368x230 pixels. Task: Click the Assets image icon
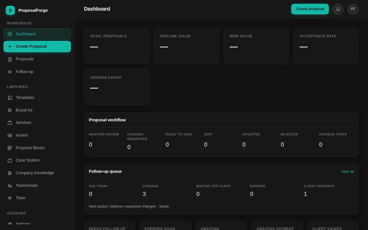coord(10,135)
